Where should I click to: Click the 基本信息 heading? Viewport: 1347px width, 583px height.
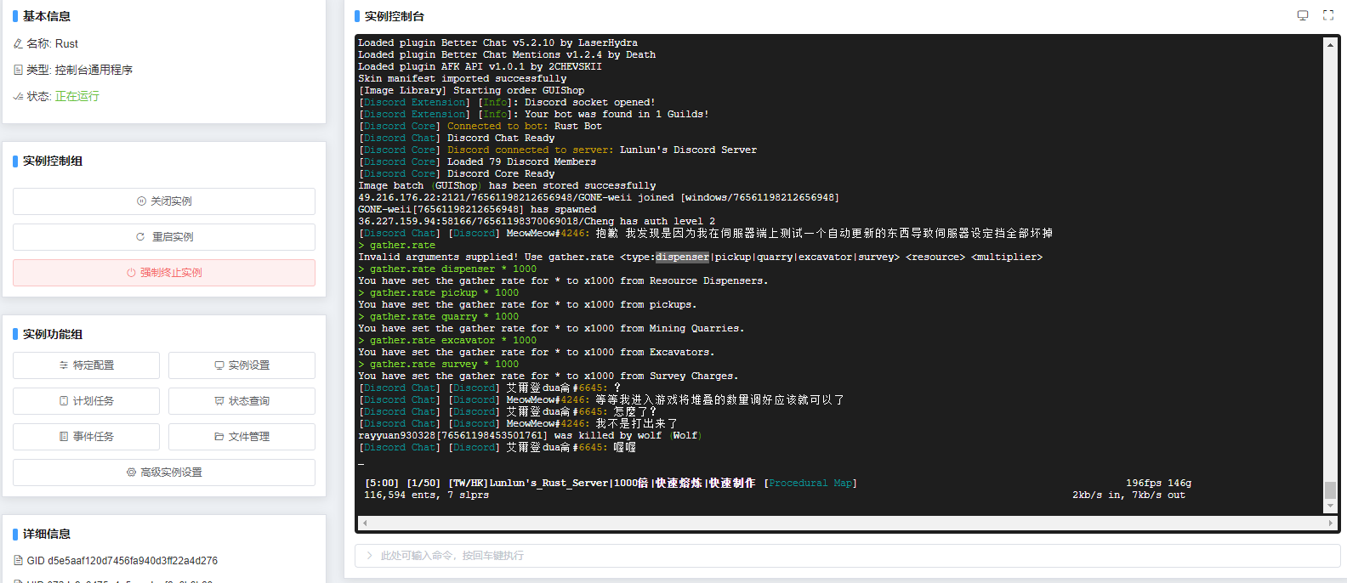tap(47, 16)
